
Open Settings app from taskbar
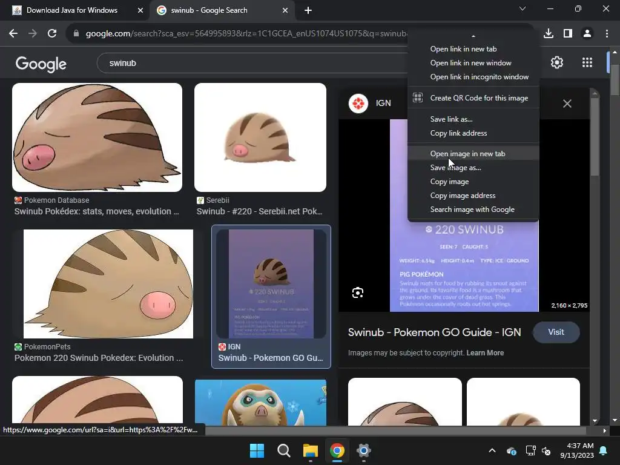click(x=363, y=450)
